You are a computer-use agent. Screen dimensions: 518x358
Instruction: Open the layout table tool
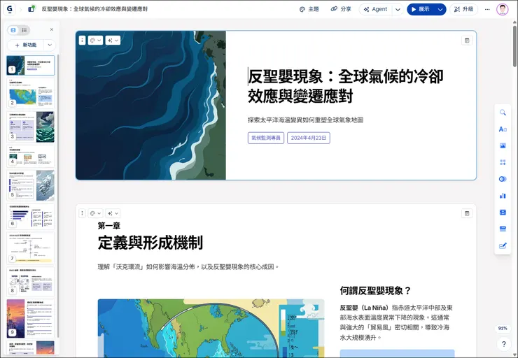(503, 212)
